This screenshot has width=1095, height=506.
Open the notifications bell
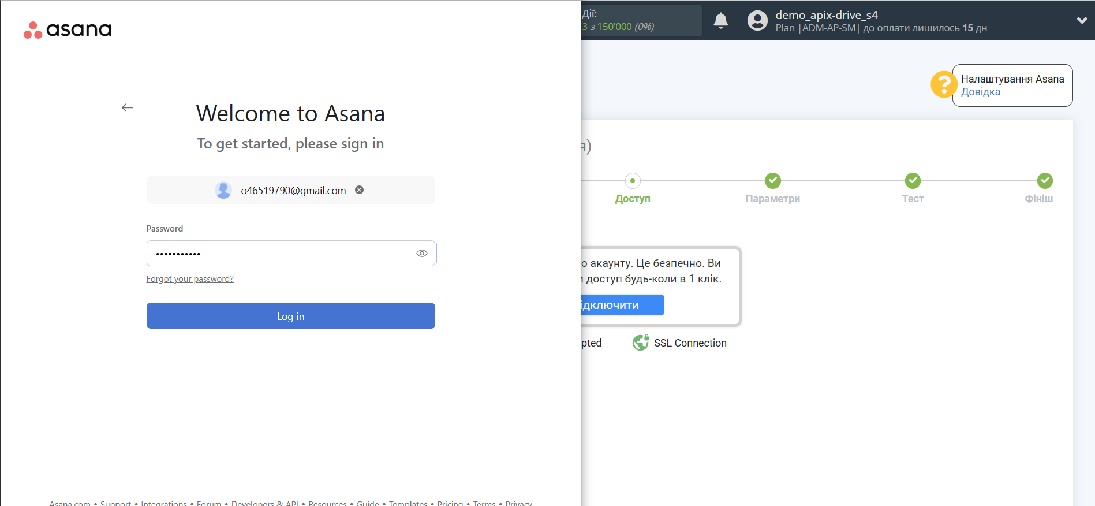pyautogui.click(x=721, y=20)
